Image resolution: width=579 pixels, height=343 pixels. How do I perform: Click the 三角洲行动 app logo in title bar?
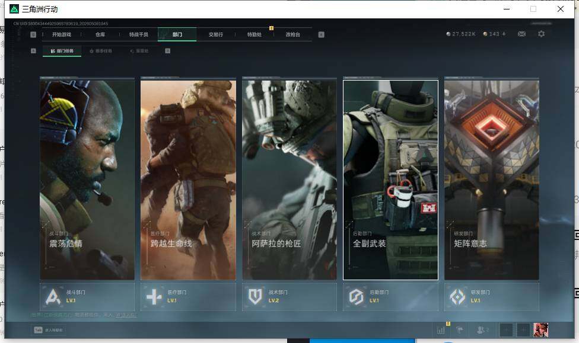click(14, 9)
